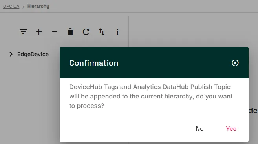
Task: Click the dimmed backdrop above the dialog
Action: click(189, 29)
